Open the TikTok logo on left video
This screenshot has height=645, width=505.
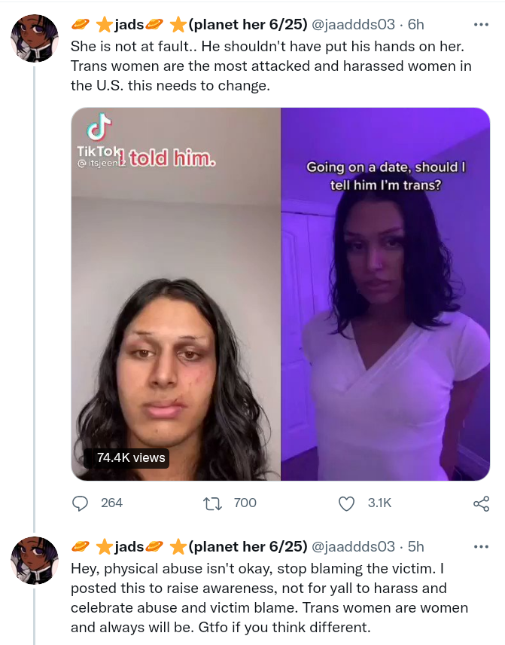coord(99,127)
